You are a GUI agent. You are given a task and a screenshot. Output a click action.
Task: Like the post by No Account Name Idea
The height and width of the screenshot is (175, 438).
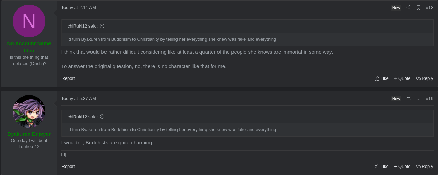(x=382, y=78)
